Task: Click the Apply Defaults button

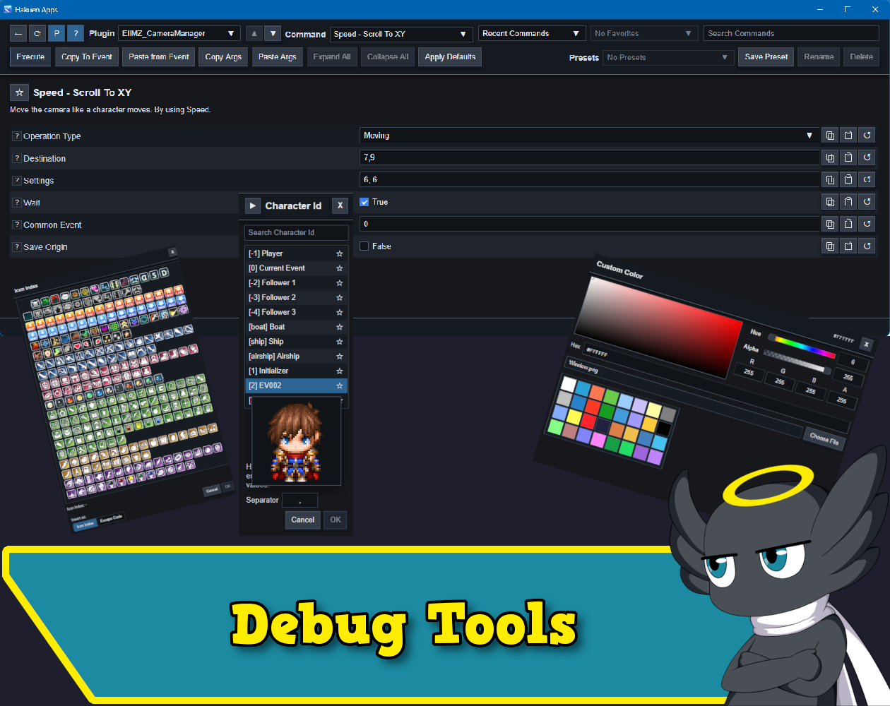Action: point(450,56)
